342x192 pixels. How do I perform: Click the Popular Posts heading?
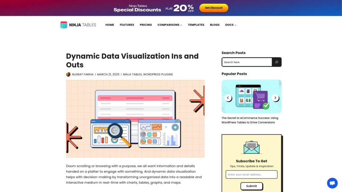click(234, 74)
